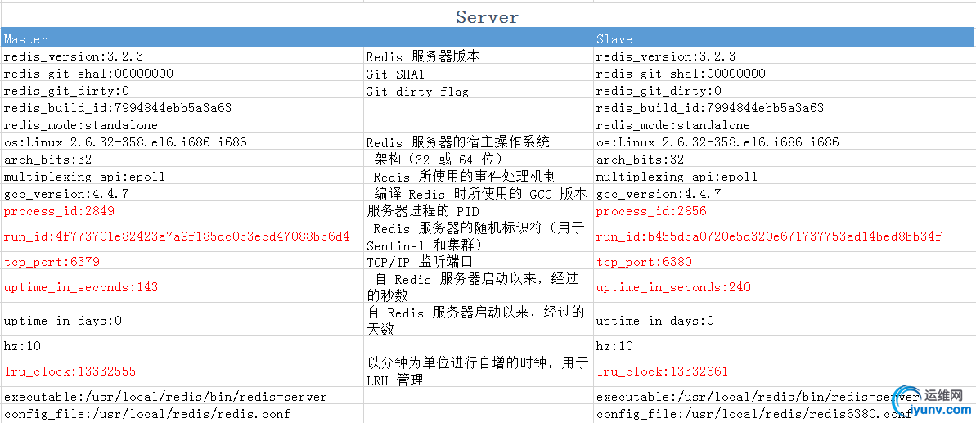Click Slave multiplexing_api:epoll cell
Screen dimensions: 976x423
(x=785, y=176)
